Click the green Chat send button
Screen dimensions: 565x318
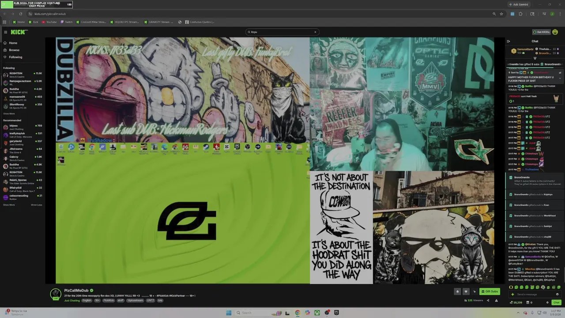coord(556,303)
